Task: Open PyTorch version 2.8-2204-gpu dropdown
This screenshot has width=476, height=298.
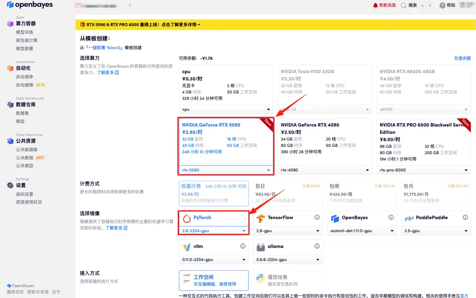Action: [214, 231]
